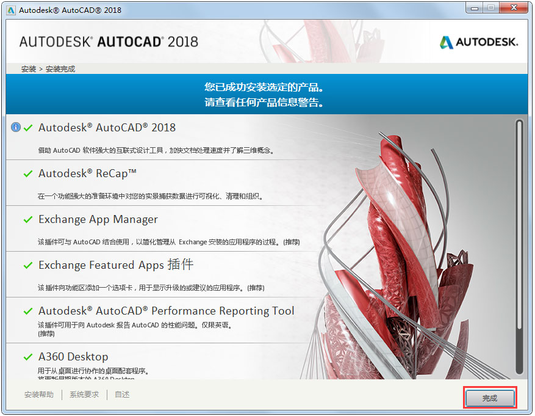The width and height of the screenshot is (535, 416).
Task: Click the AutoCAD icon in the title bar
Action: 10,9
